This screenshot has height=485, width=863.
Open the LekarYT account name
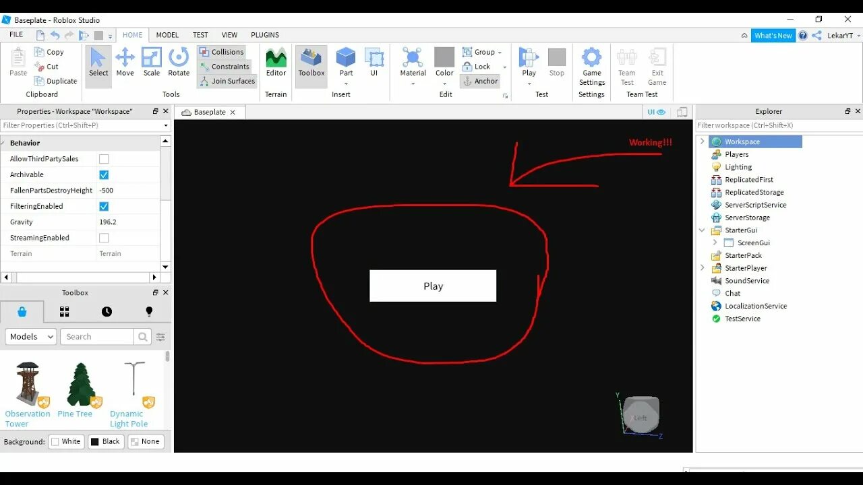click(841, 36)
